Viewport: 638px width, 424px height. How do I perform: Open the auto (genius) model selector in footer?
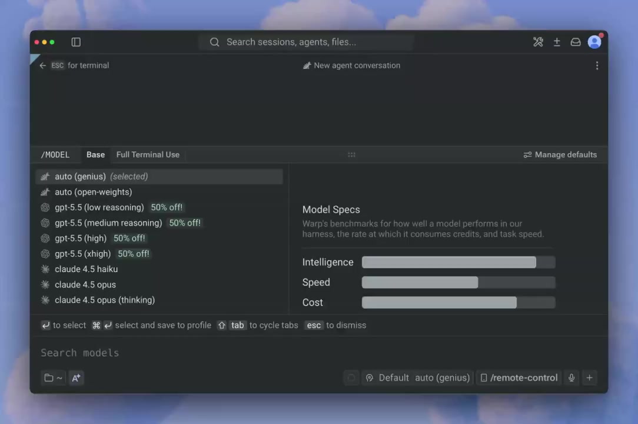(442, 377)
